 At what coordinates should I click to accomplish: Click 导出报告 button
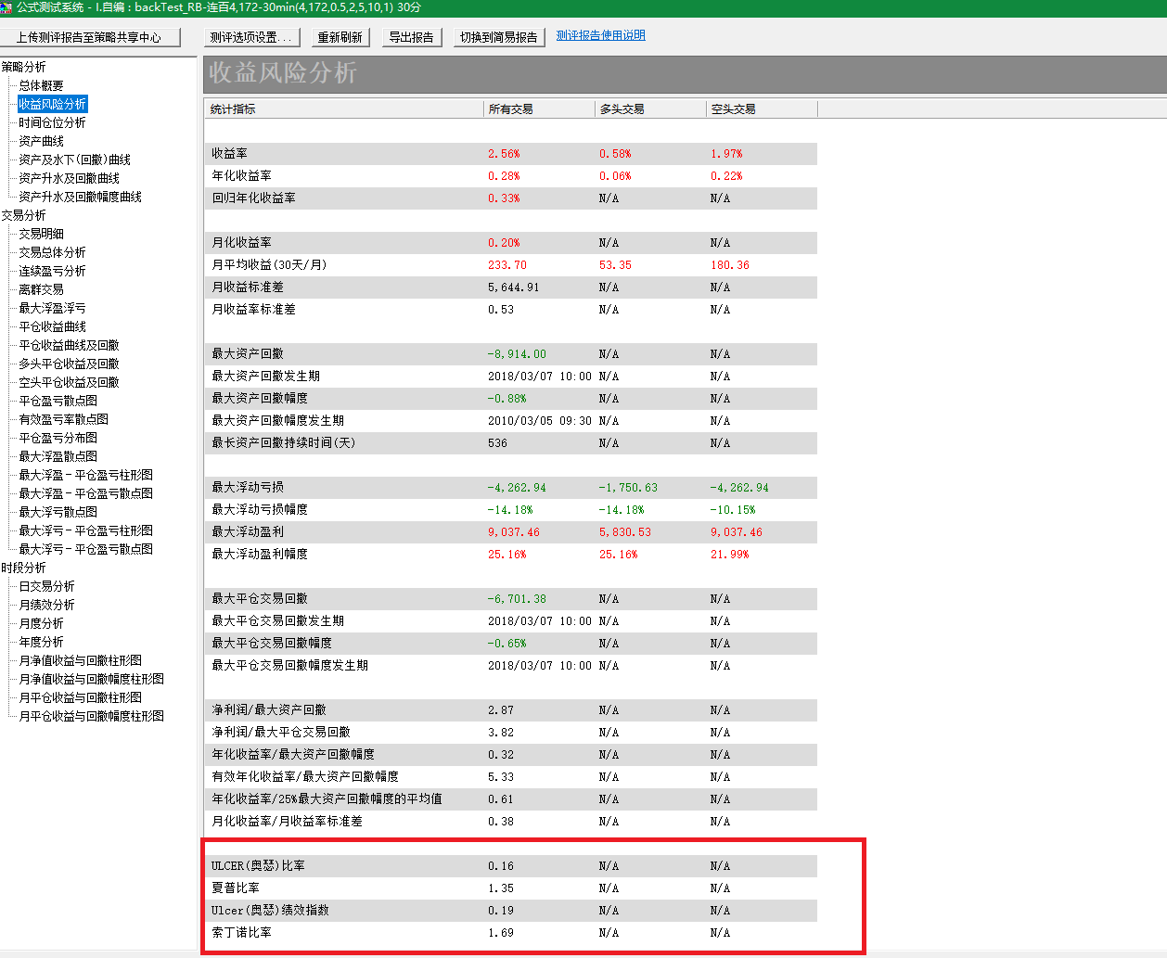411,37
